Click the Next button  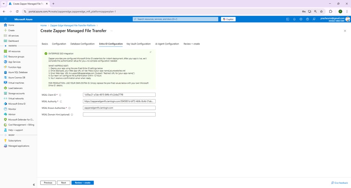coord(63,183)
